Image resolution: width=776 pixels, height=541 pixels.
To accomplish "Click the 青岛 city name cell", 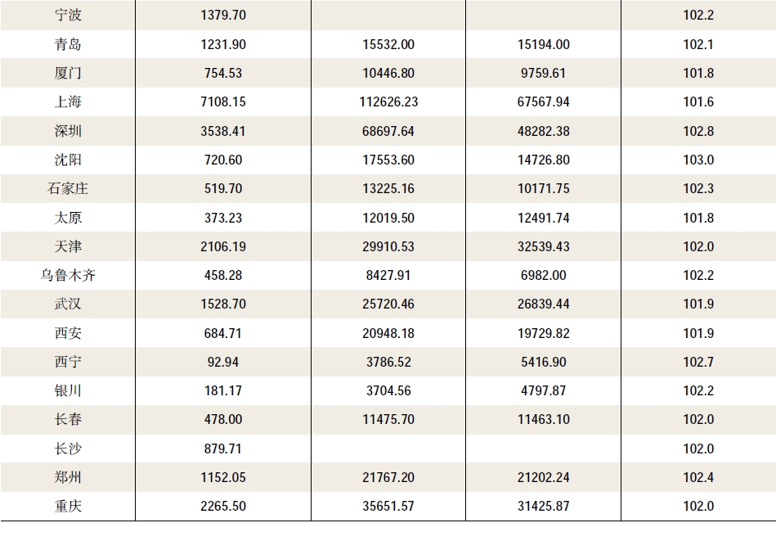I will (x=68, y=44).
